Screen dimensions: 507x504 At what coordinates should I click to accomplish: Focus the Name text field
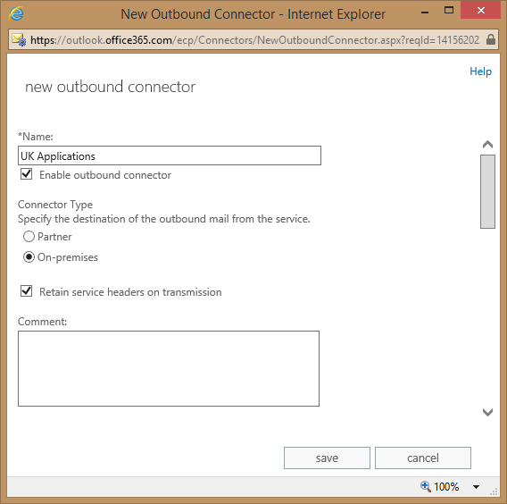click(170, 155)
